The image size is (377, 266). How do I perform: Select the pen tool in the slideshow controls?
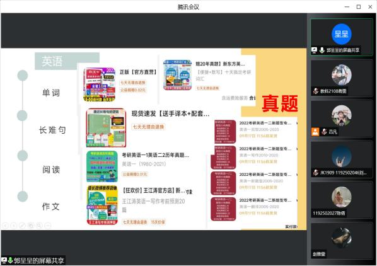[x=22, y=226]
